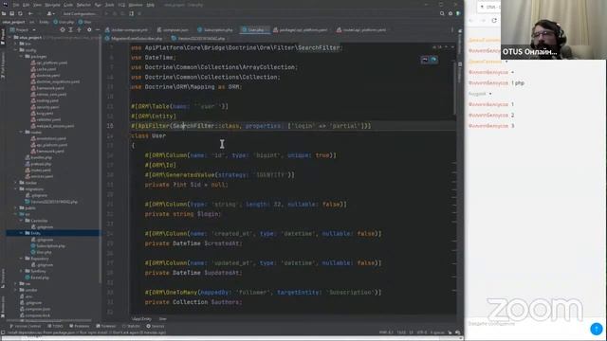Viewport: 607px width, 341px height.
Task: Click Collapse All in Project panel
Action: coord(79,29)
